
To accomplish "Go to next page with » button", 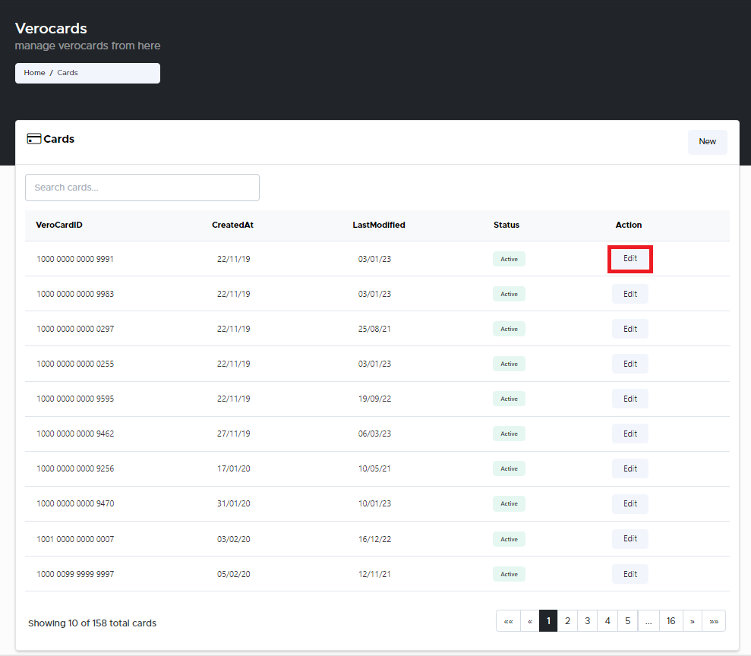I will coord(692,621).
